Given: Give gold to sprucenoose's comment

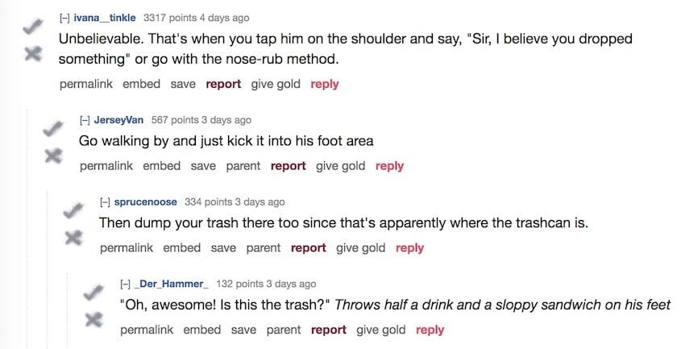Looking at the screenshot, I should pos(360,247).
